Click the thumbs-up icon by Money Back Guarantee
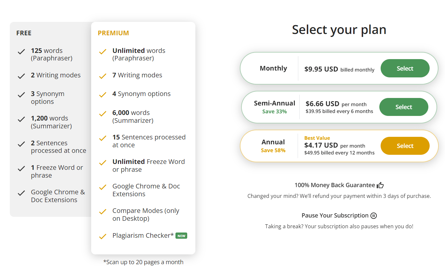445x273 pixels. click(x=380, y=185)
